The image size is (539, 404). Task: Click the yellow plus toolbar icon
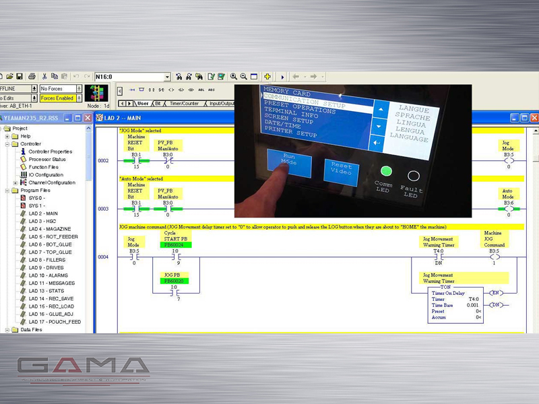(x=267, y=77)
